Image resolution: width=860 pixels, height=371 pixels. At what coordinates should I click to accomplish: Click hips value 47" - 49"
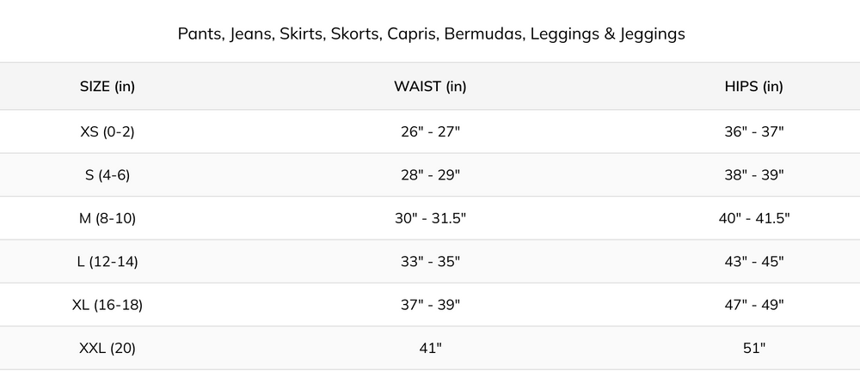tap(753, 305)
